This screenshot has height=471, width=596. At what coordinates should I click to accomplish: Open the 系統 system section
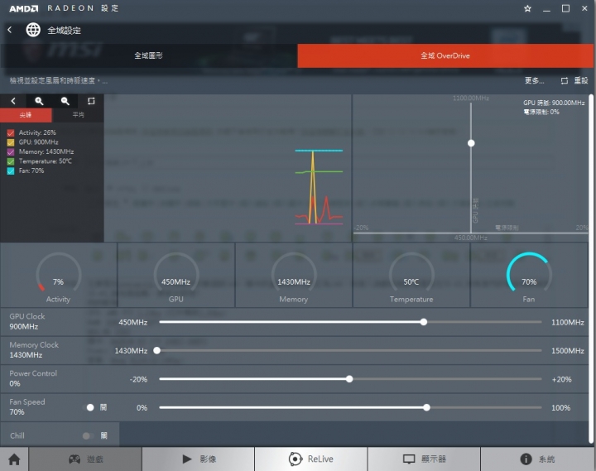click(538, 459)
